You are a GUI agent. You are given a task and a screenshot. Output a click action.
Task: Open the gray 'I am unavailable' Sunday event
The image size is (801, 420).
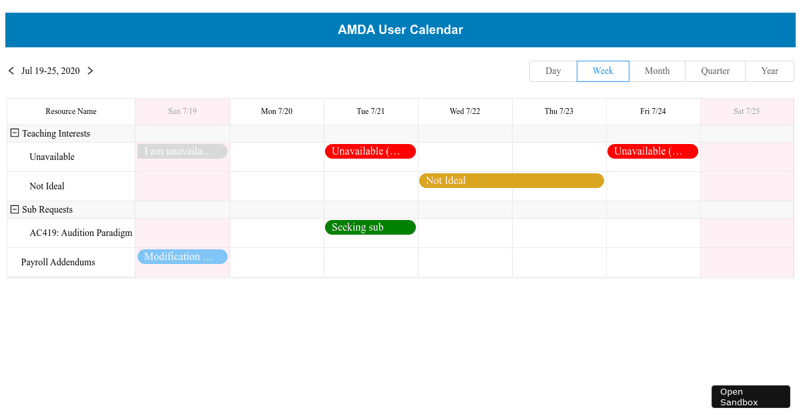tap(182, 151)
